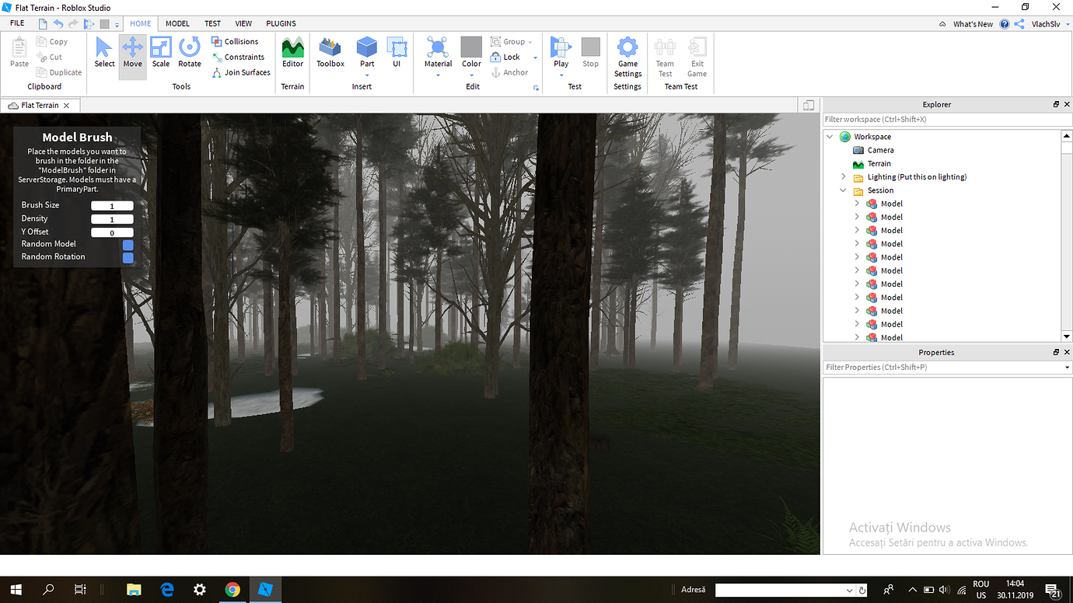Screen dimensions: 1073x603
Task: Switch to the MODEL ribbon tab
Action: pyautogui.click(x=177, y=23)
